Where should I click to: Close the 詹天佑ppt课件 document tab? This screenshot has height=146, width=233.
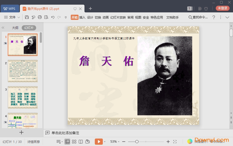coord(80,9)
